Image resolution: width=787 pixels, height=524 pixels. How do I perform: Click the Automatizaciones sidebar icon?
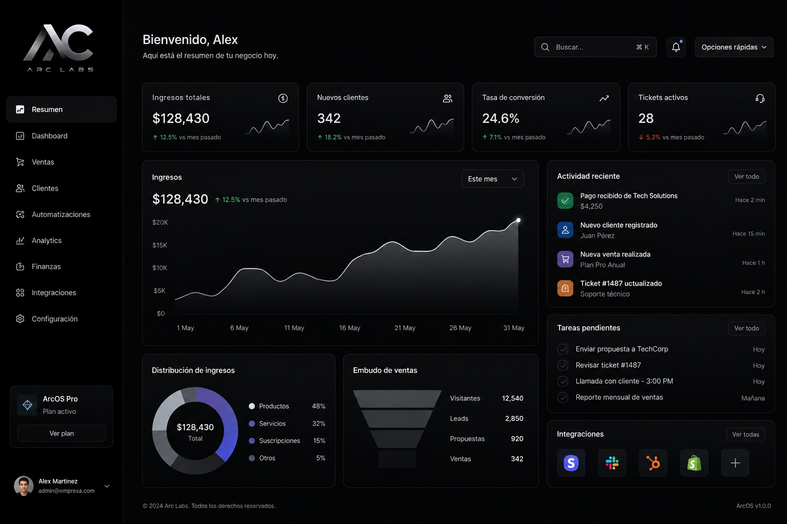coord(20,214)
